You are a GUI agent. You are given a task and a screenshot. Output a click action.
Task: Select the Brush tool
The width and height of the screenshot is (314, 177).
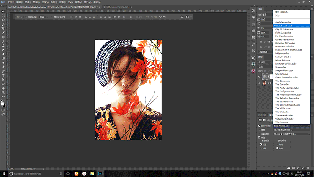(x=3, y=42)
